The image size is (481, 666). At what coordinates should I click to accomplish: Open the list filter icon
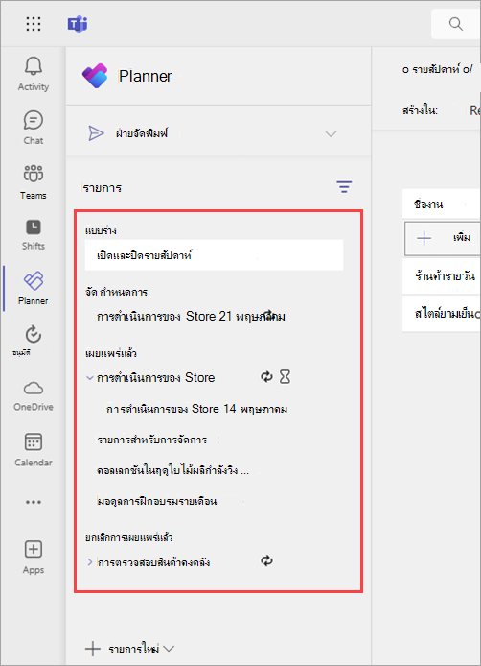[344, 186]
